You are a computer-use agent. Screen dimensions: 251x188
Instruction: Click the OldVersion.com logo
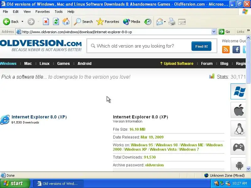point(41,45)
